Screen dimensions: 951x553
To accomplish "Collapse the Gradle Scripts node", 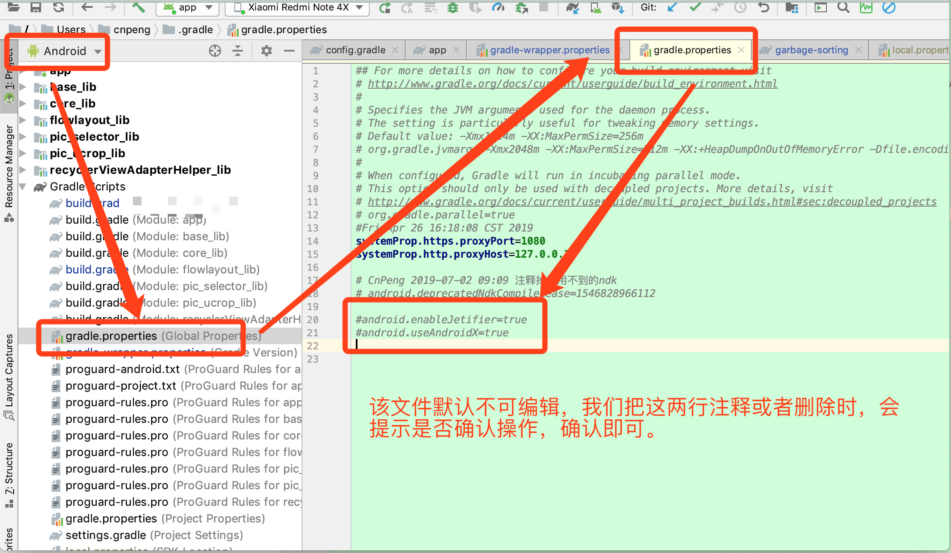I will 23,187.
